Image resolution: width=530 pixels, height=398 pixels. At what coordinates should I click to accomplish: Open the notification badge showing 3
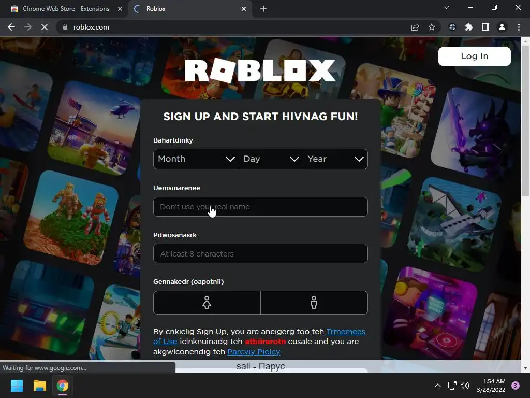point(516,386)
